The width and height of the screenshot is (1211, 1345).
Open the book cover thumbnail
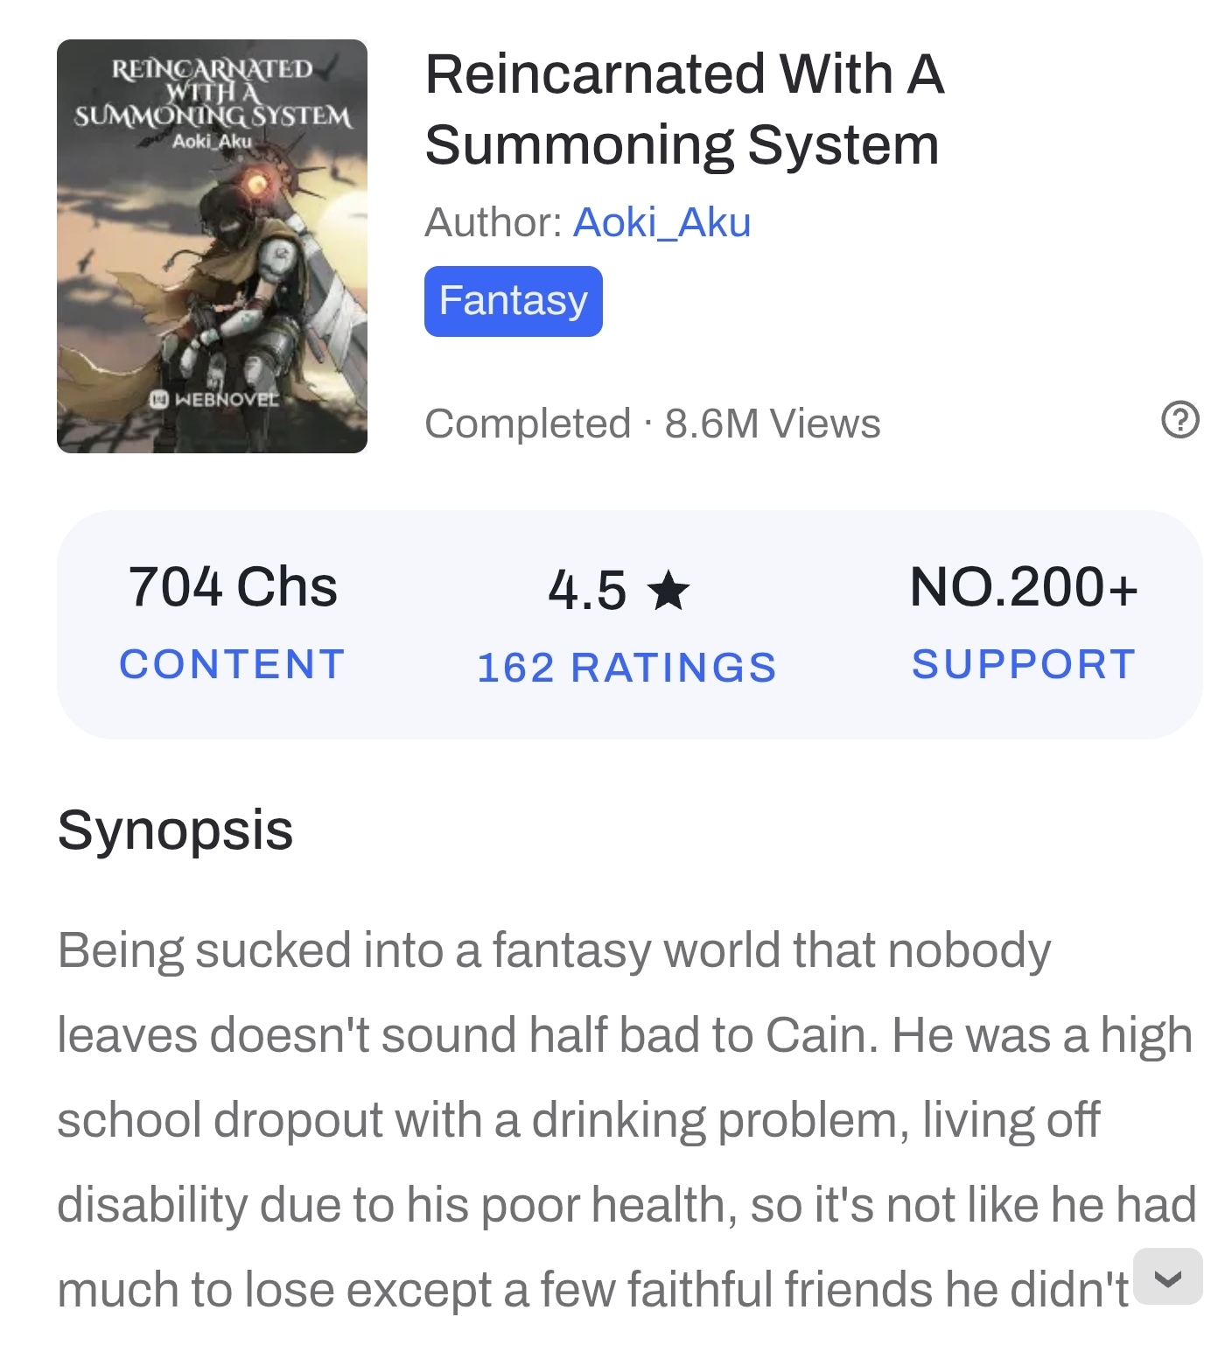click(212, 246)
